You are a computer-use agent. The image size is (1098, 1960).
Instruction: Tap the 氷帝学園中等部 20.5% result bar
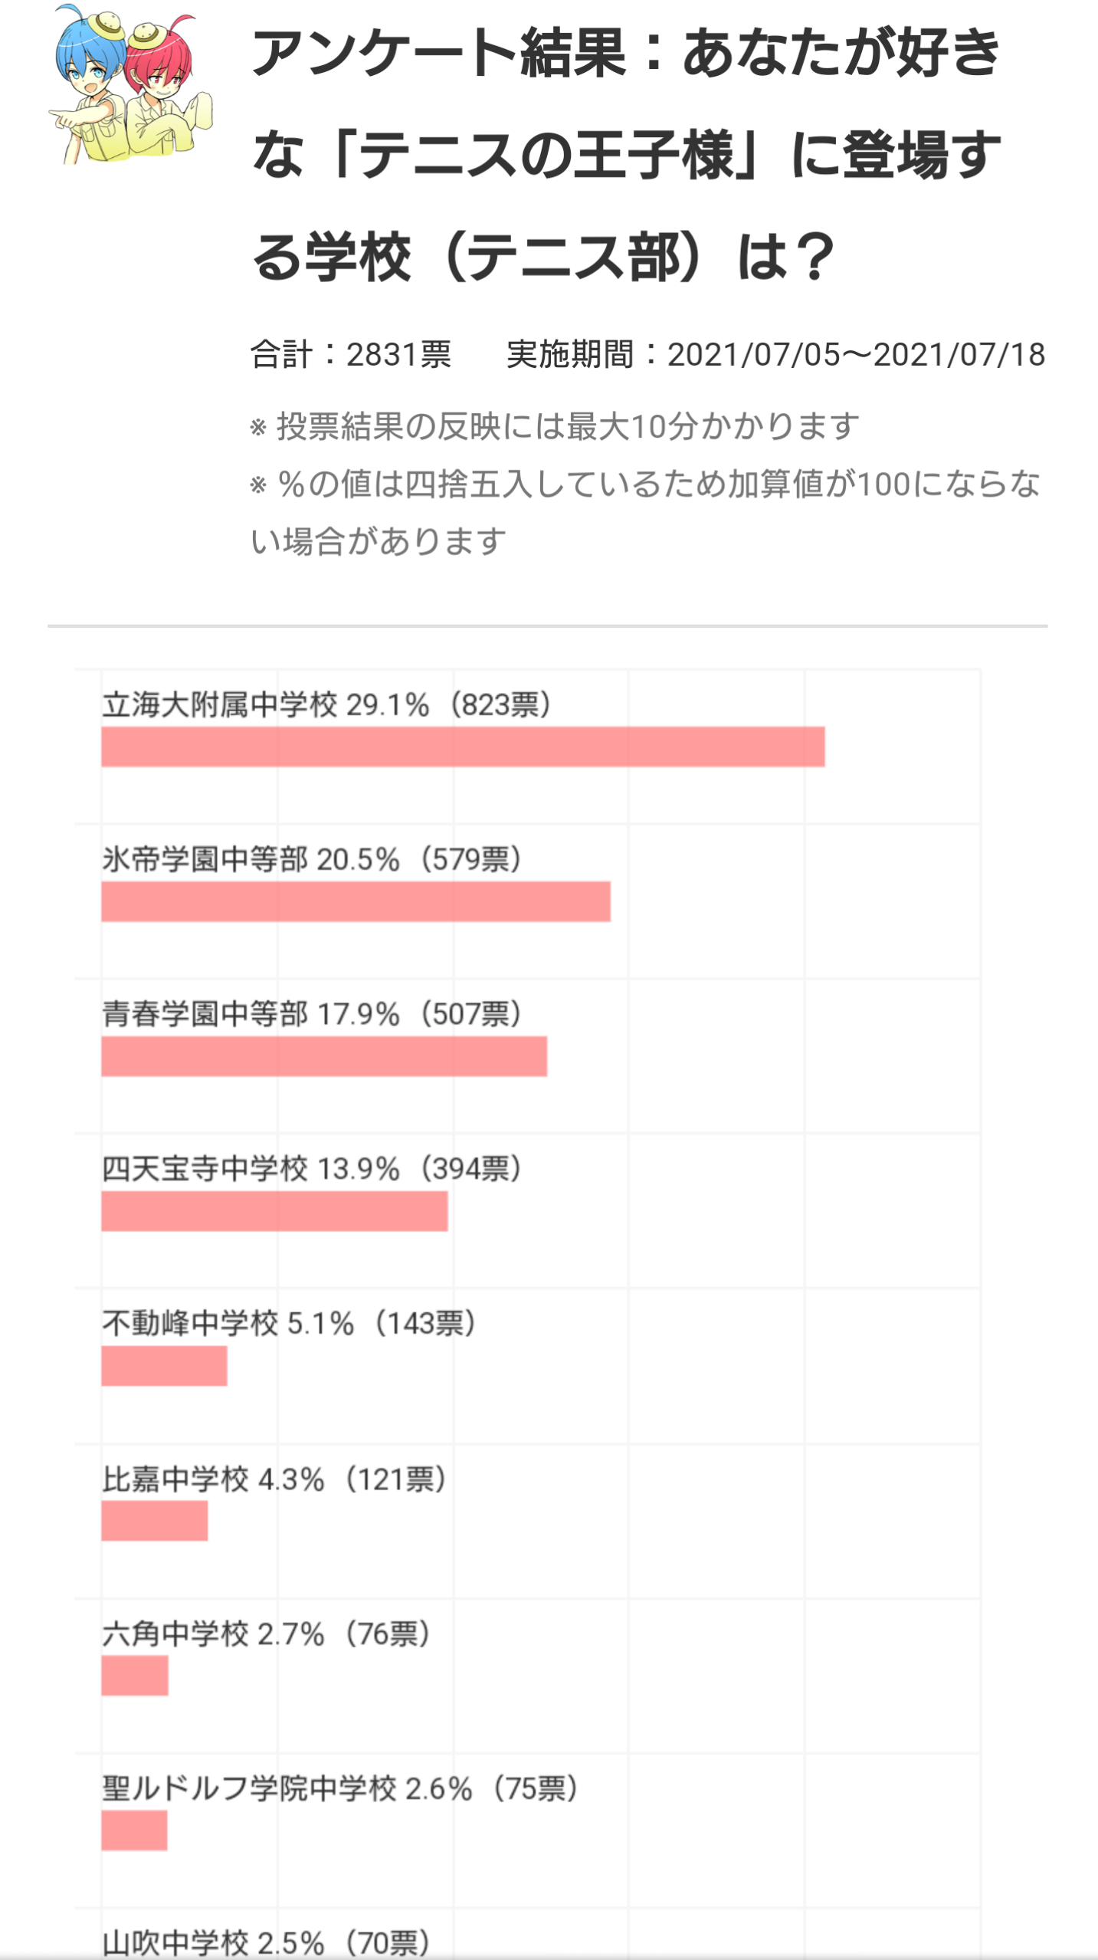click(x=356, y=901)
